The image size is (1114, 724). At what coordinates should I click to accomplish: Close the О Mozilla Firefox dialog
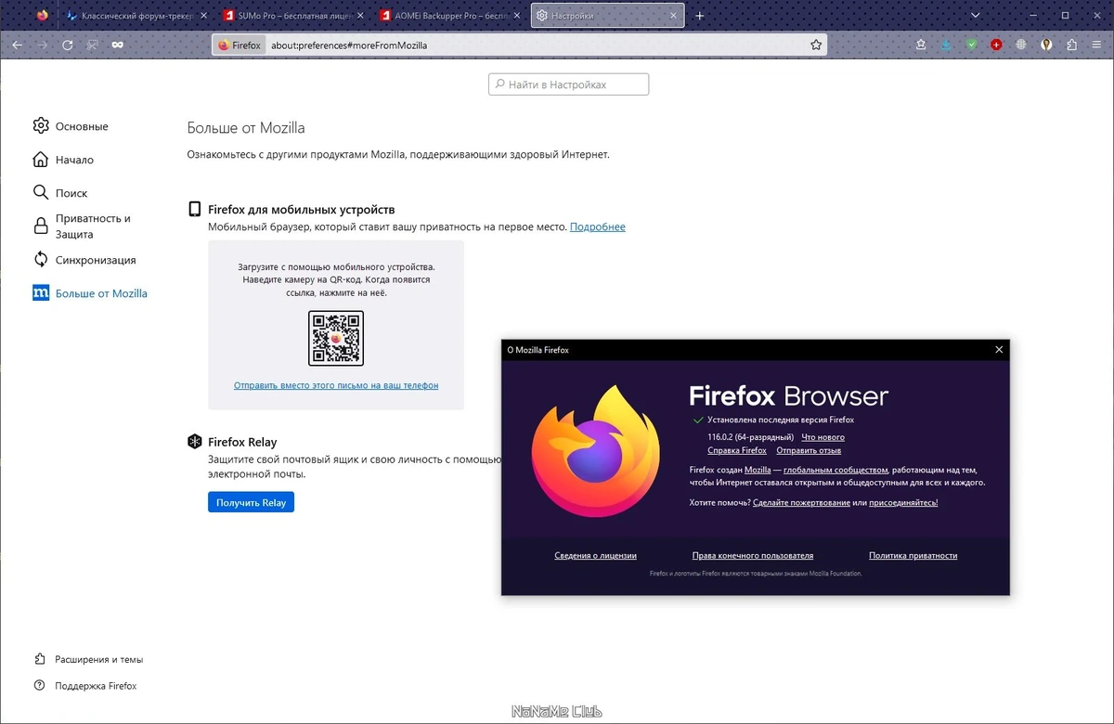(999, 350)
